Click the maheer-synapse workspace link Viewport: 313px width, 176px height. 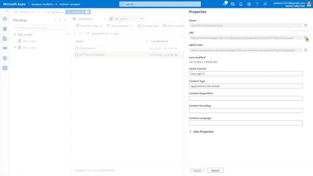(x=69, y=4)
